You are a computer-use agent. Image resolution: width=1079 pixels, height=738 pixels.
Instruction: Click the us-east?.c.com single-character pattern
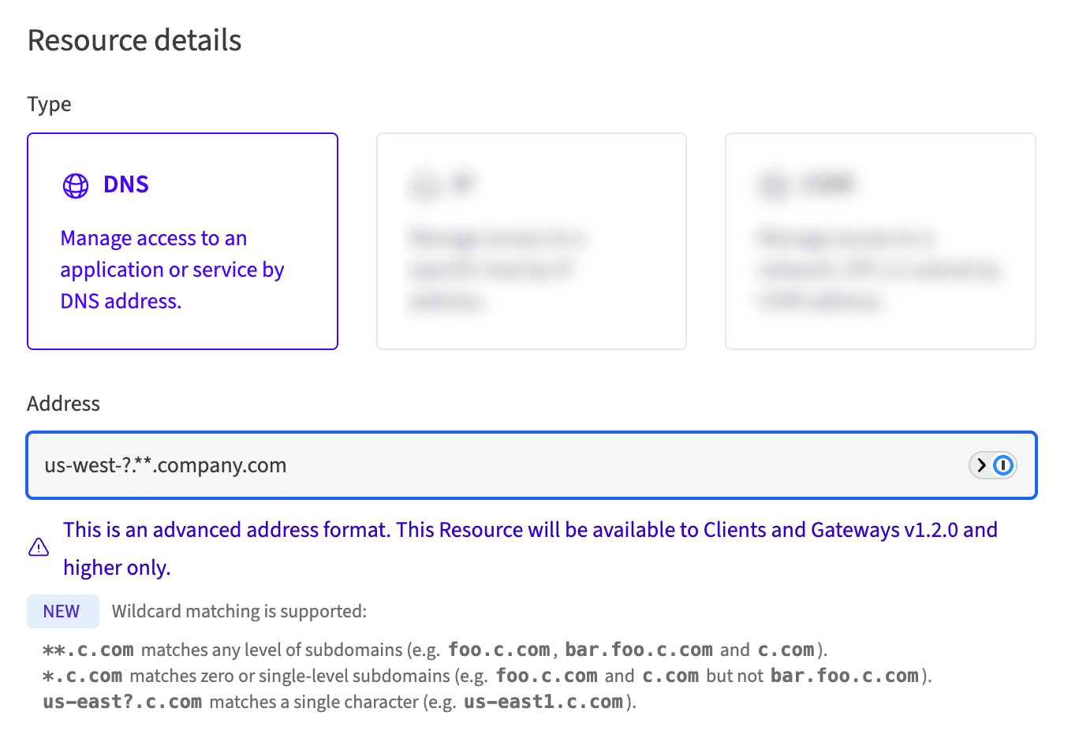tap(122, 702)
